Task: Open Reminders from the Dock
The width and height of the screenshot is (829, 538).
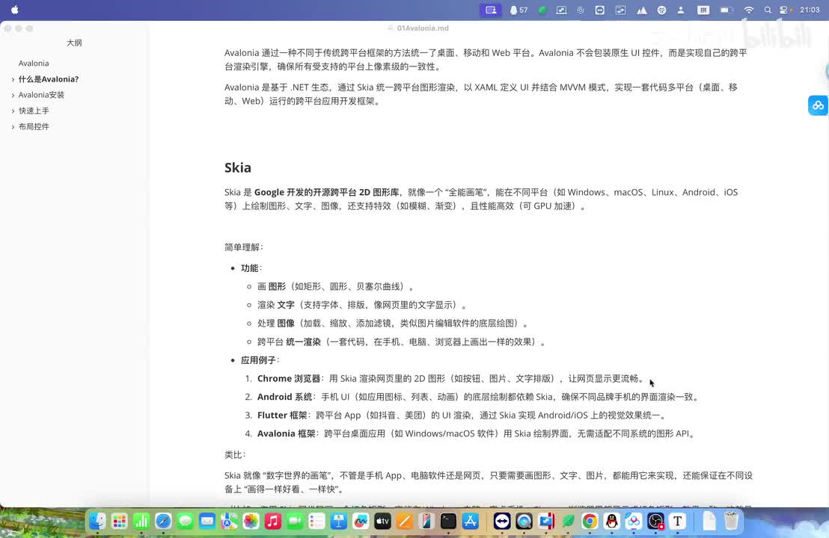Action: point(316,522)
